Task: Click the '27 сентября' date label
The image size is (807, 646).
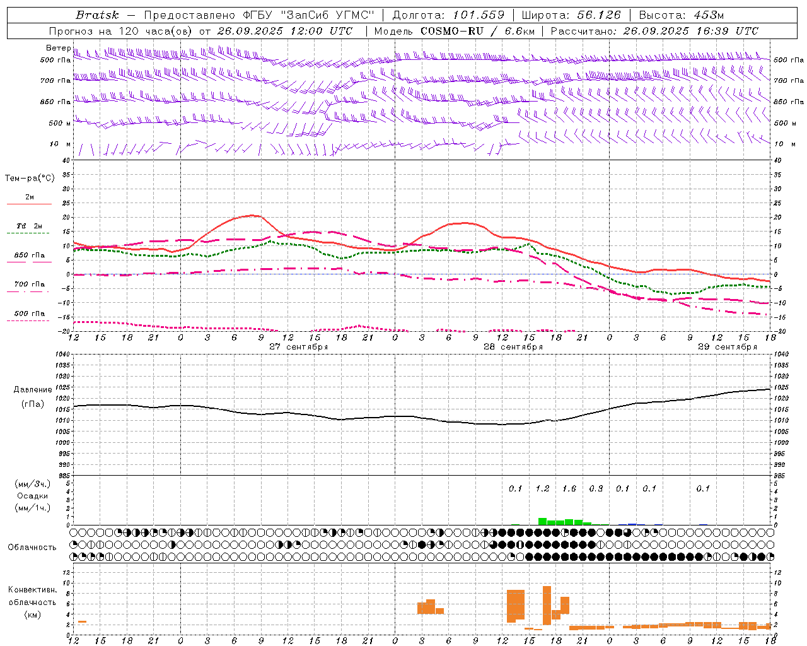Action: (x=298, y=347)
